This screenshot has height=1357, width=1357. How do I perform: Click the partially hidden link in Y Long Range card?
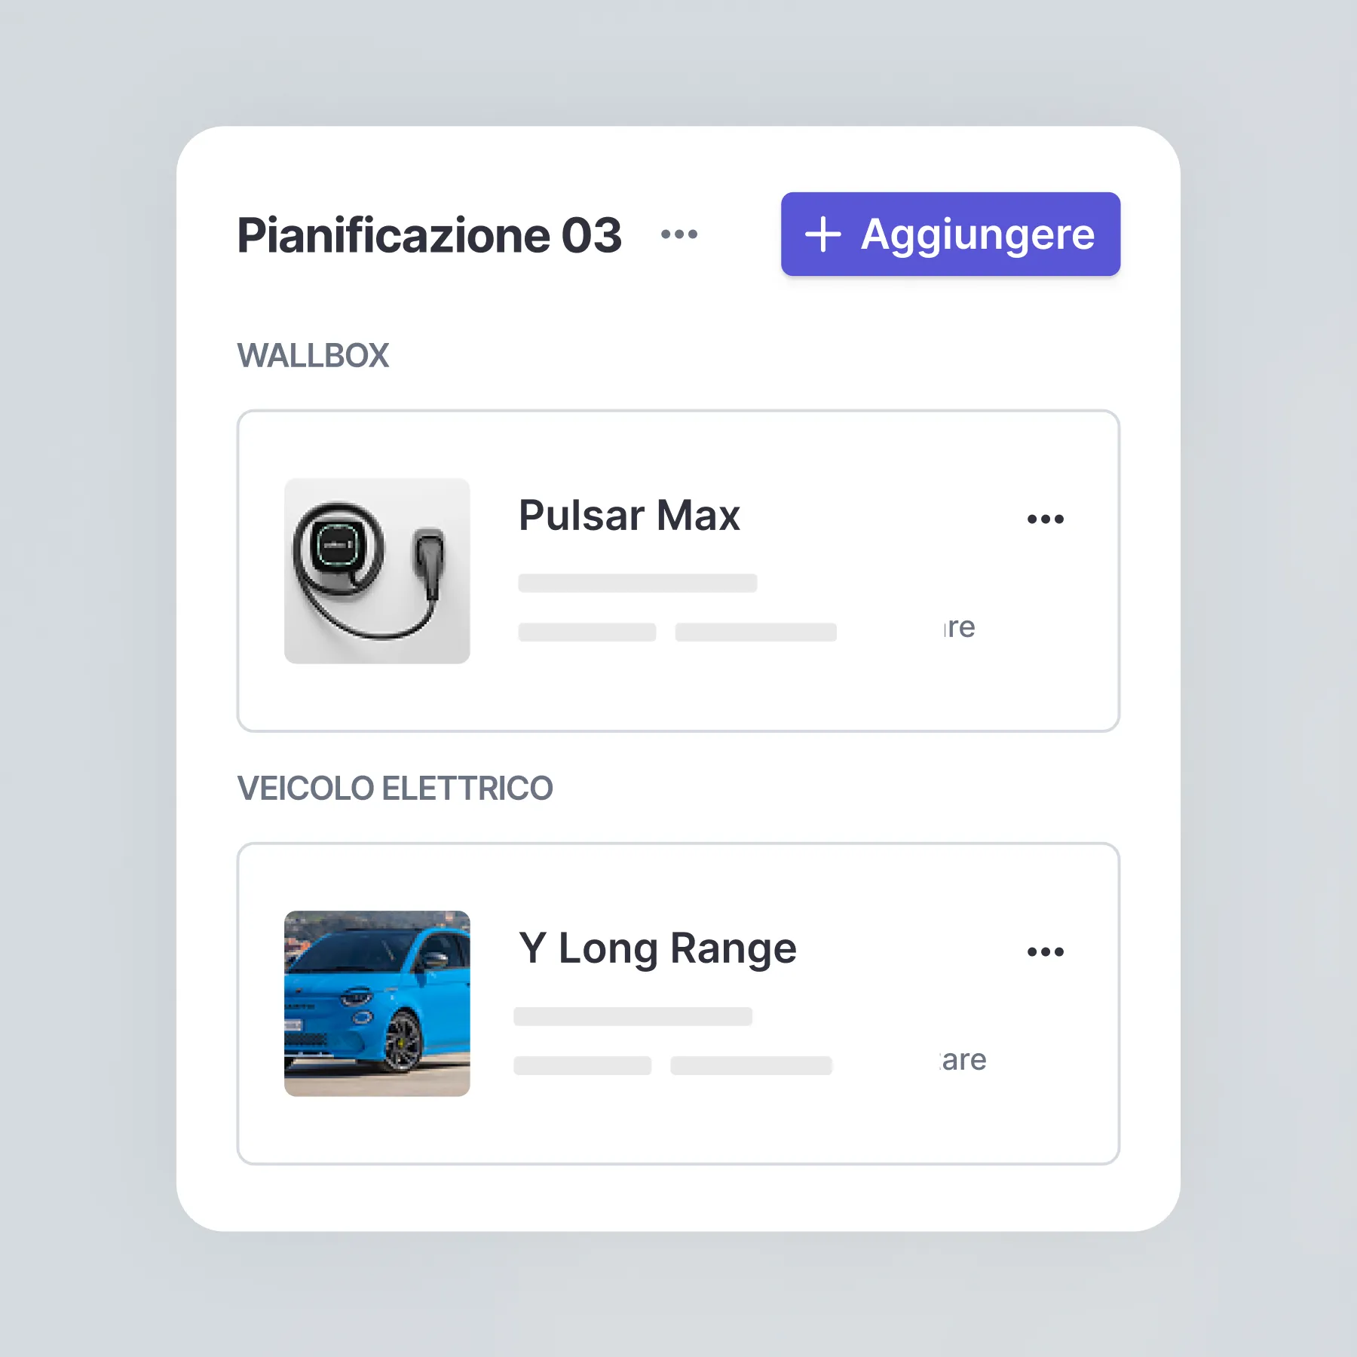click(x=963, y=1060)
